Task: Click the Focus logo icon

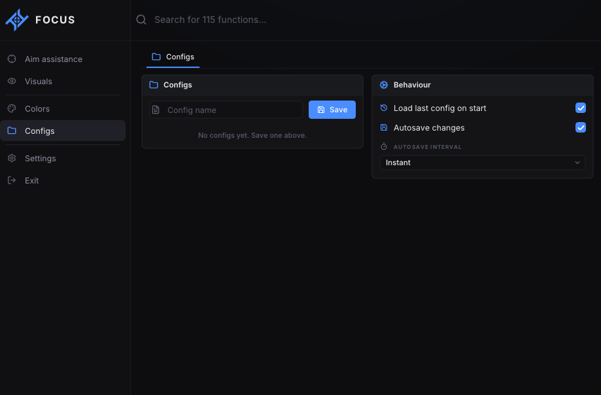Action: pyautogui.click(x=17, y=20)
